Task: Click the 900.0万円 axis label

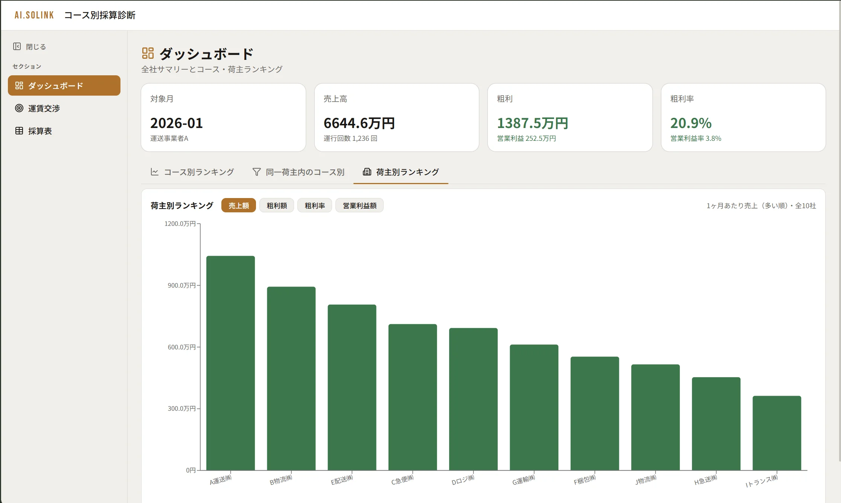Action: pos(181,285)
